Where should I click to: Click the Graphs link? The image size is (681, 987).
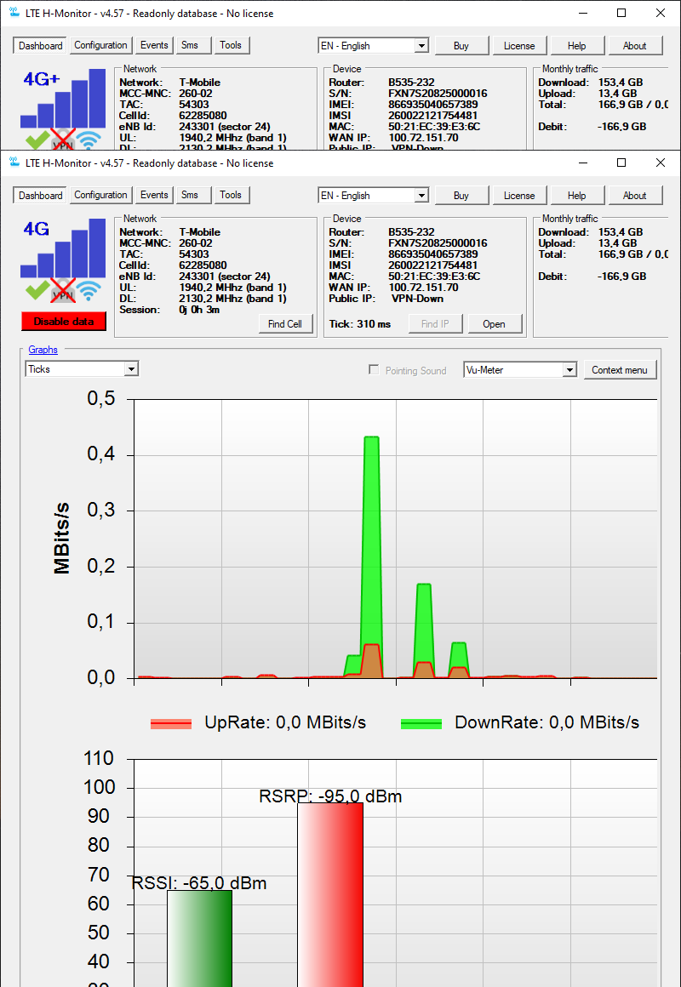(x=43, y=350)
